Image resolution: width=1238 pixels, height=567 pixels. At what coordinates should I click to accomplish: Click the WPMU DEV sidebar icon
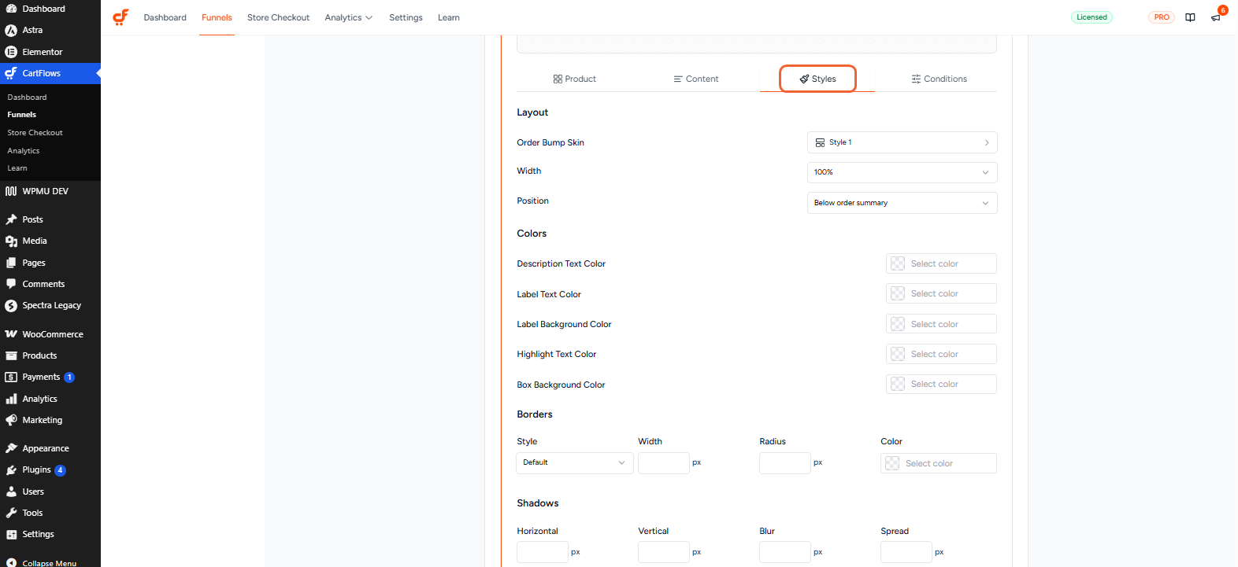(11, 191)
